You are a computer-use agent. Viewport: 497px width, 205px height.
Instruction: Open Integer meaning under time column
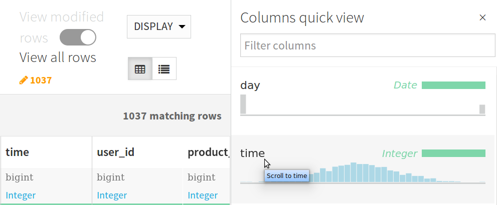coord(21,195)
